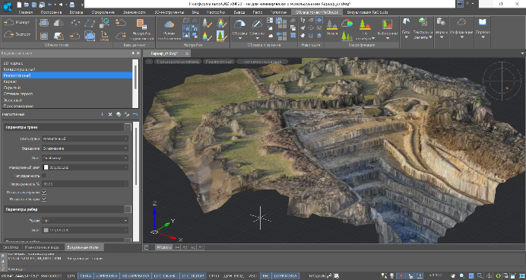Expand the Выборочно dropdown arrow in ribbon
The image size is (526, 280).
pos(388,38)
